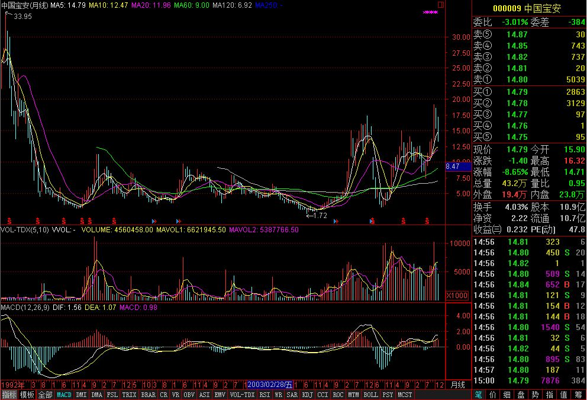
Task: Select the BOLL indicator tab
Action: [370, 395]
